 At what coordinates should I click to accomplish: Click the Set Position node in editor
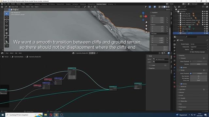(72, 73)
